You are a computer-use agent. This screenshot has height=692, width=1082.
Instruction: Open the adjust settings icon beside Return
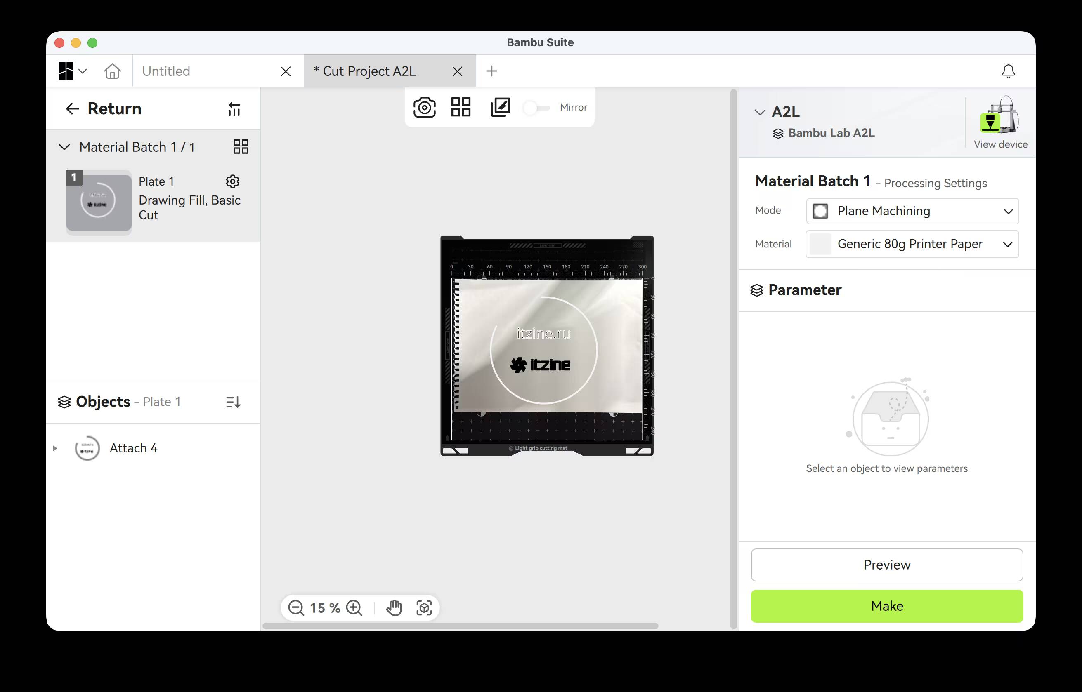click(x=234, y=109)
